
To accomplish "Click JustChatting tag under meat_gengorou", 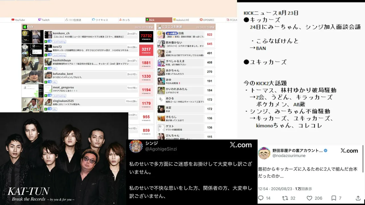I will pyautogui.click(x=59, y=96).
